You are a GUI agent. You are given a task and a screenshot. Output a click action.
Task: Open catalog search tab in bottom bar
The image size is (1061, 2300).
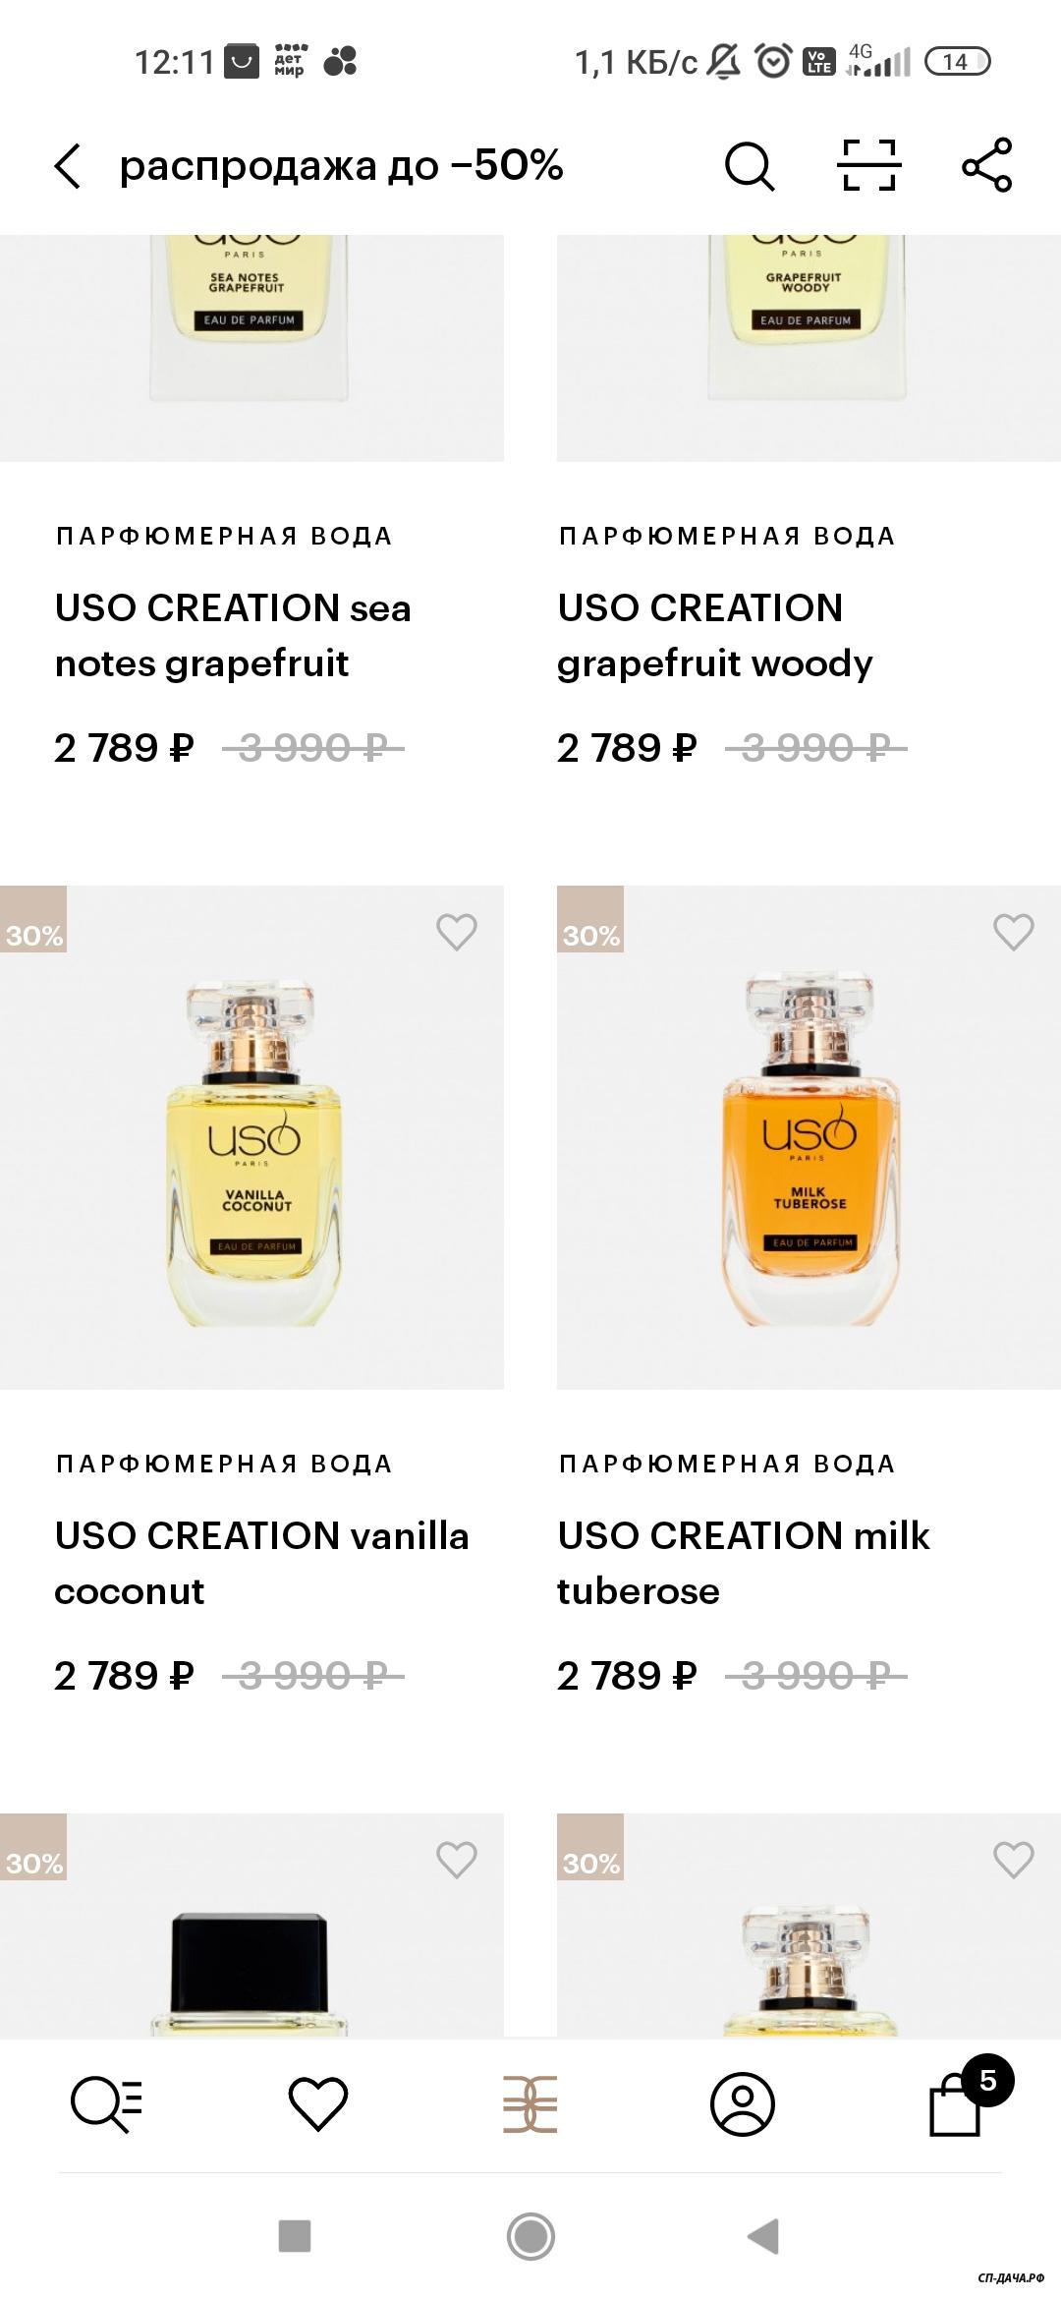pyautogui.click(x=106, y=2103)
